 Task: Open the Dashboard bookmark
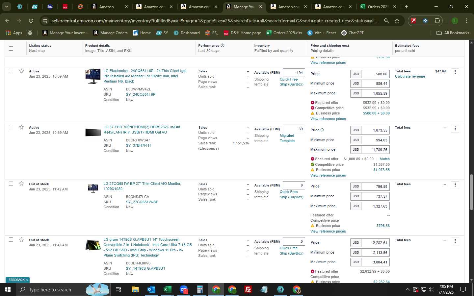[187, 33]
